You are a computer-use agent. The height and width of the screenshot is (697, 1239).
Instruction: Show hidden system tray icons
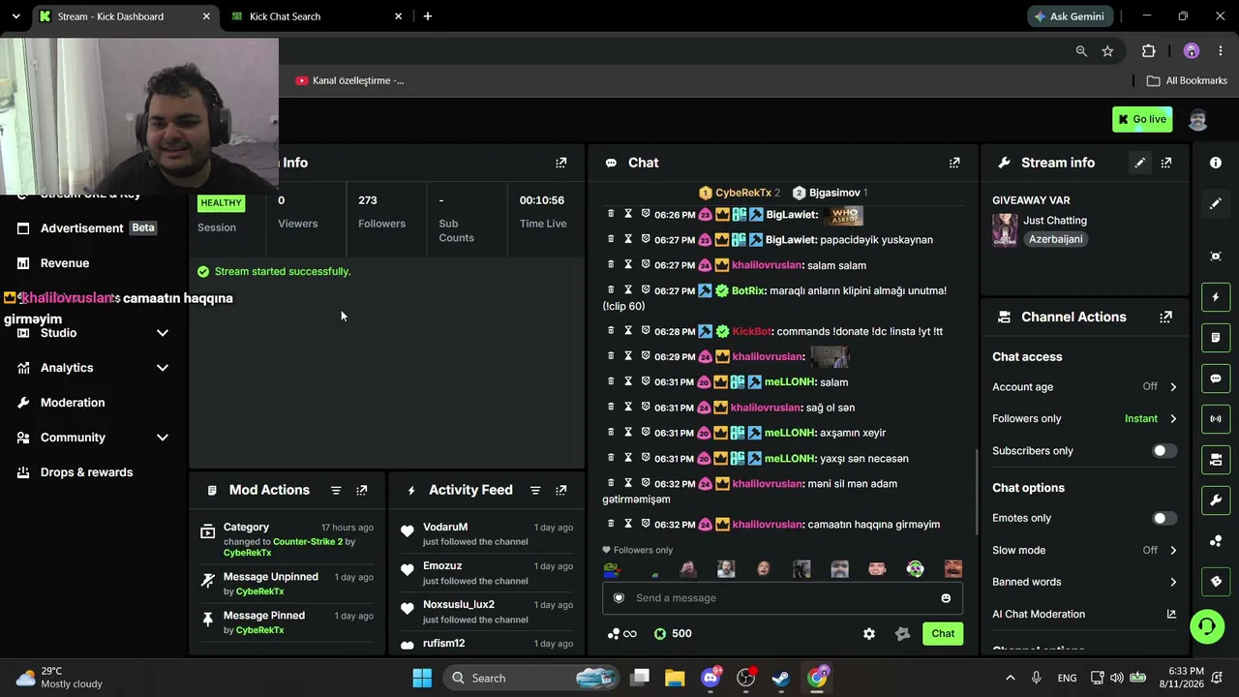[x=1011, y=678]
